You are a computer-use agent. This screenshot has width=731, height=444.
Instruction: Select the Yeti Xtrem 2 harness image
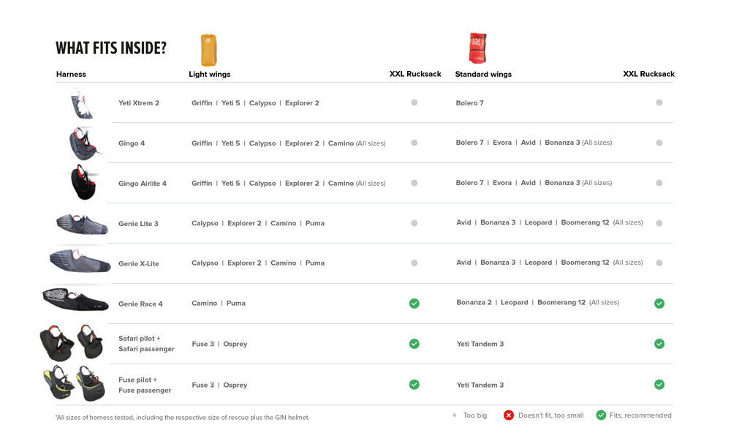point(82,104)
